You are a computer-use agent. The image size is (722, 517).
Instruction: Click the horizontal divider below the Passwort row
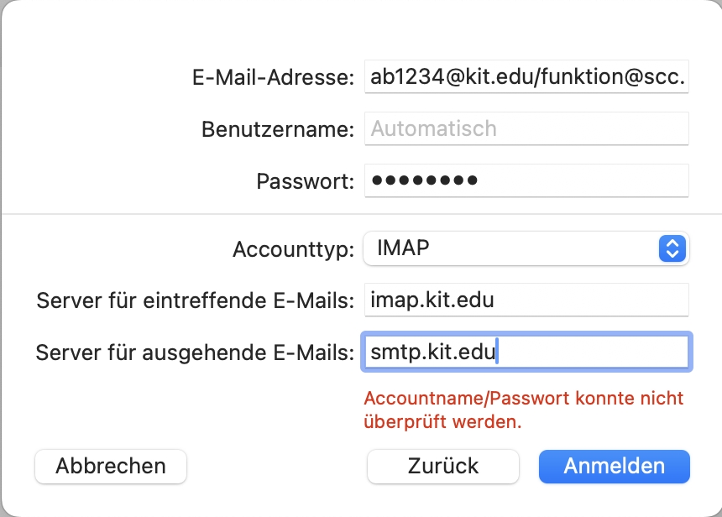[x=361, y=214]
